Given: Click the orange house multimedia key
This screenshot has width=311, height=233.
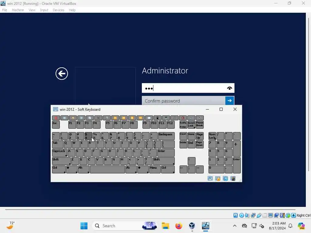Looking at the screenshot, I should pos(73,118).
